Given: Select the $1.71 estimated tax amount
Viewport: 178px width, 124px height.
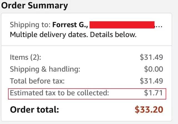Looking at the screenshot, I should click(154, 93).
